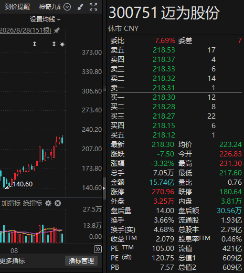
Task: Click the 总股本 value 2.79亿
Action: tap(231, 229)
